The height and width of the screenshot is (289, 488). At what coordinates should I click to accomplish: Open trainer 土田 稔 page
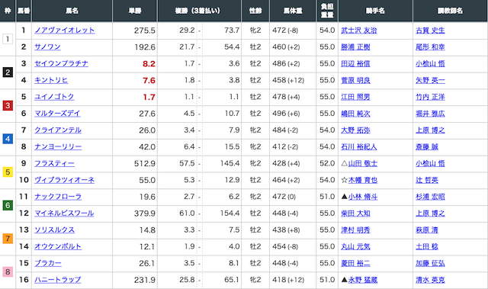coord(427,246)
